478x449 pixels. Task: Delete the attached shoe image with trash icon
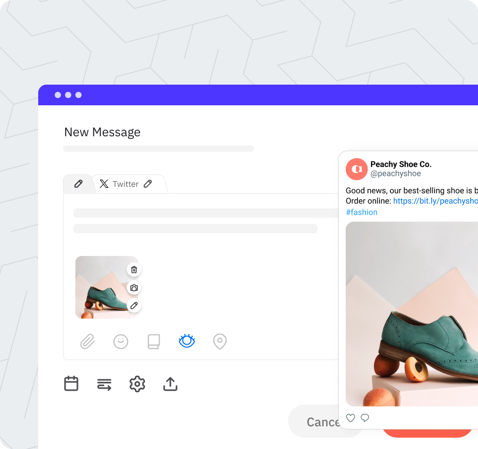[134, 269]
